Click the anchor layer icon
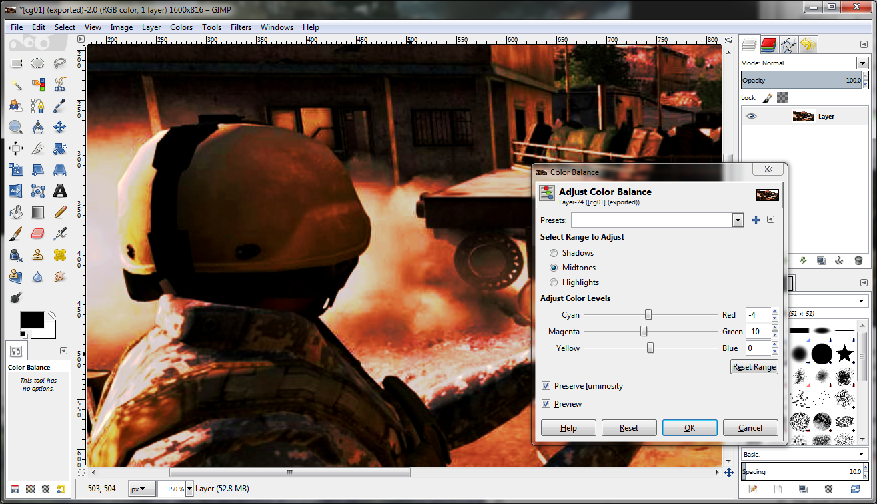 point(840,260)
